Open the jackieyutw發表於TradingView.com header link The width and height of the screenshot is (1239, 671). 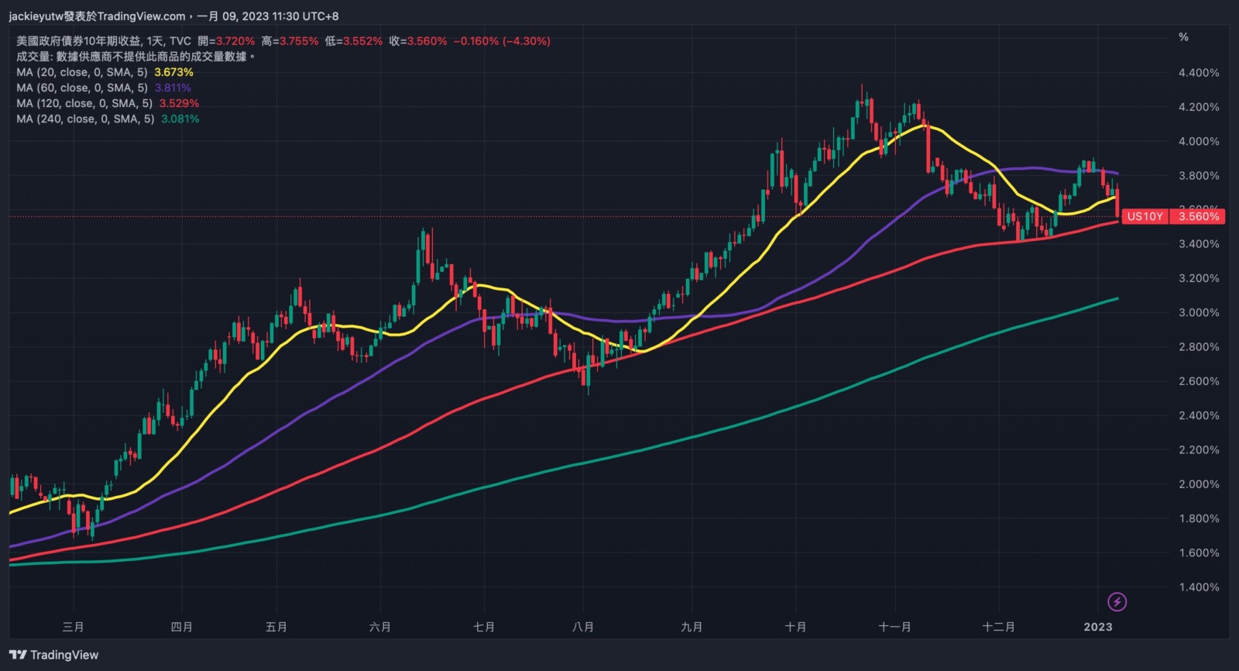coord(97,15)
